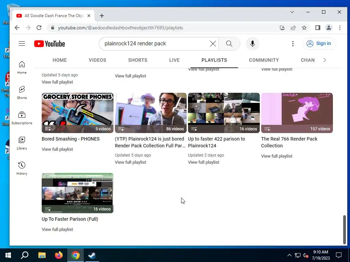Click the muted volume tray icon
Screen dimensions: 350x262
(x=305, y=255)
